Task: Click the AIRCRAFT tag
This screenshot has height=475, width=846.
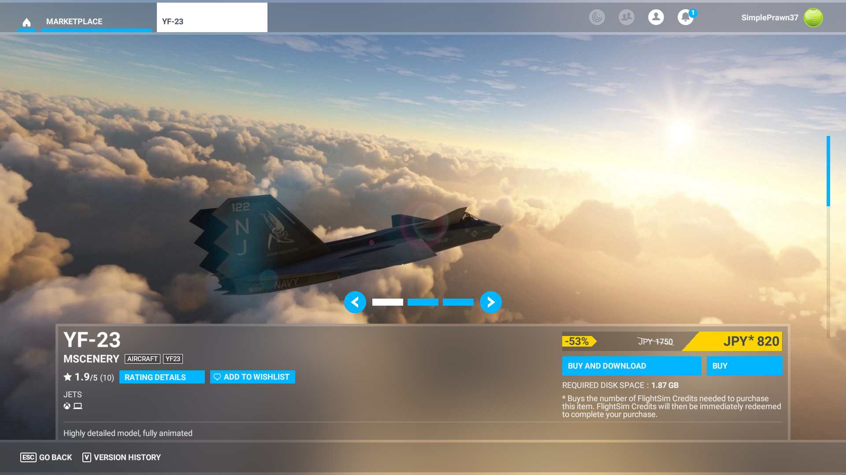Action: pos(142,359)
